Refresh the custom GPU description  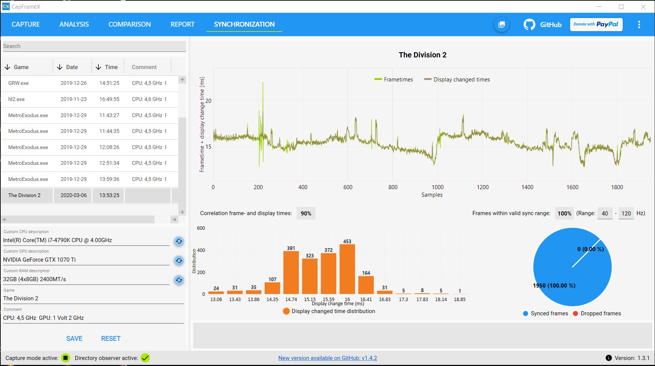(179, 261)
